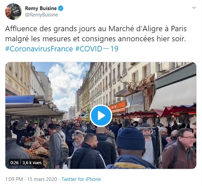Expand the tweet options chevron

194,8
